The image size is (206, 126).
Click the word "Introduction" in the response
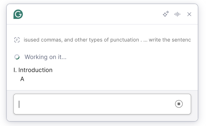[35, 70]
